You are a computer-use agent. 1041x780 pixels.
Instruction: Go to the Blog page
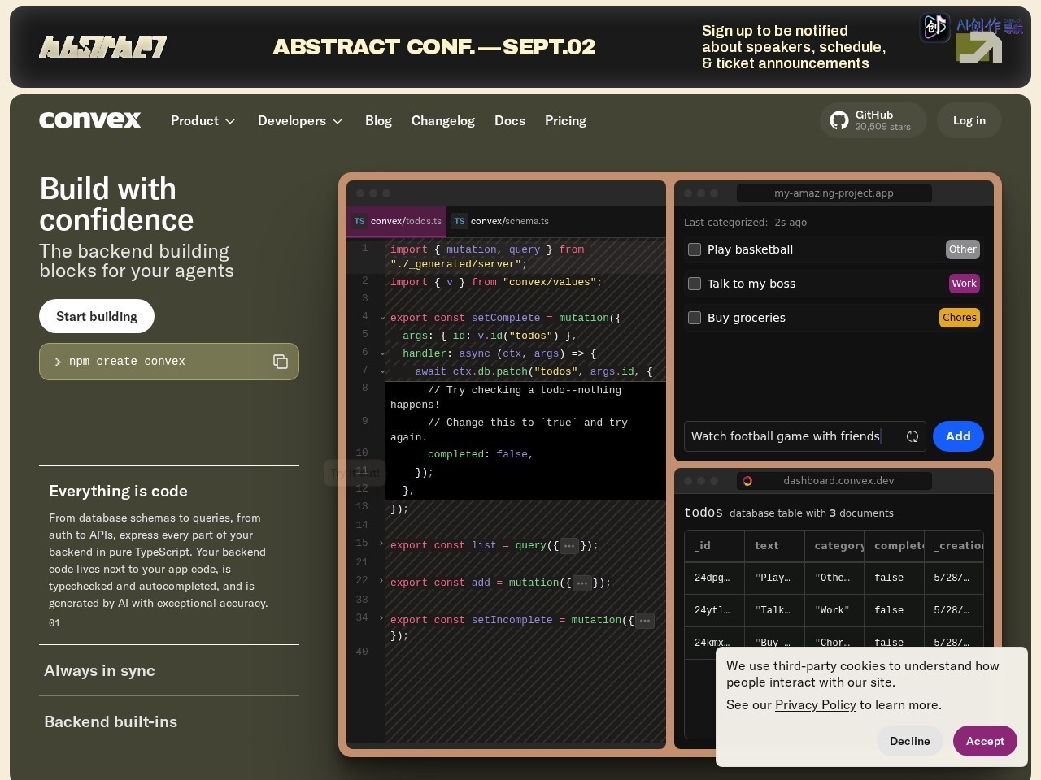[x=378, y=121]
